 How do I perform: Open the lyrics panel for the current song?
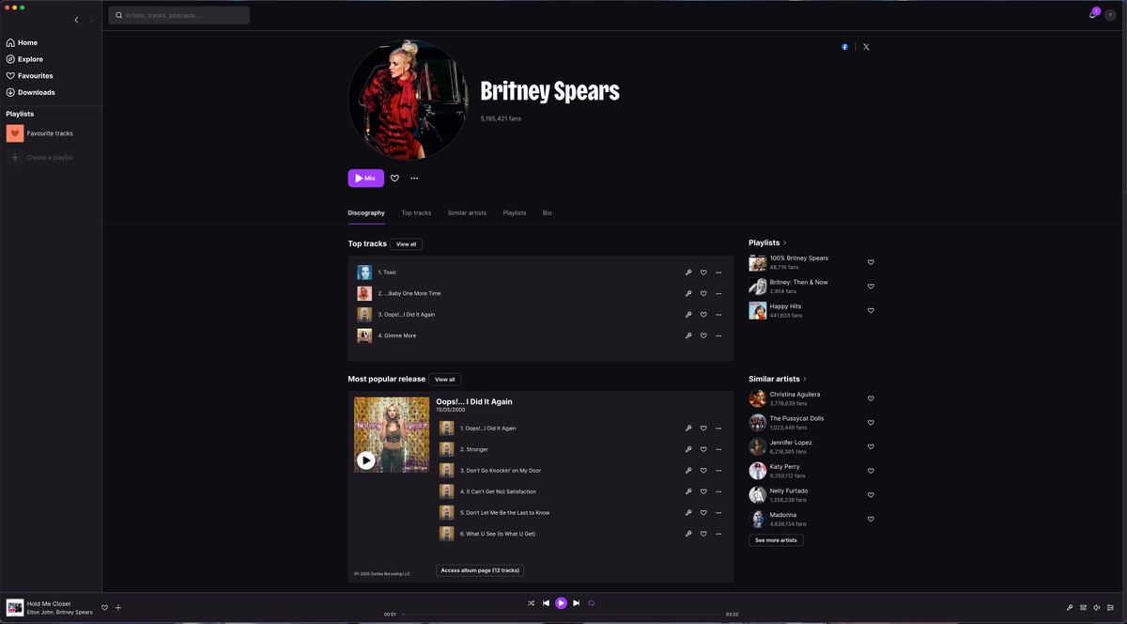(x=1069, y=607)
